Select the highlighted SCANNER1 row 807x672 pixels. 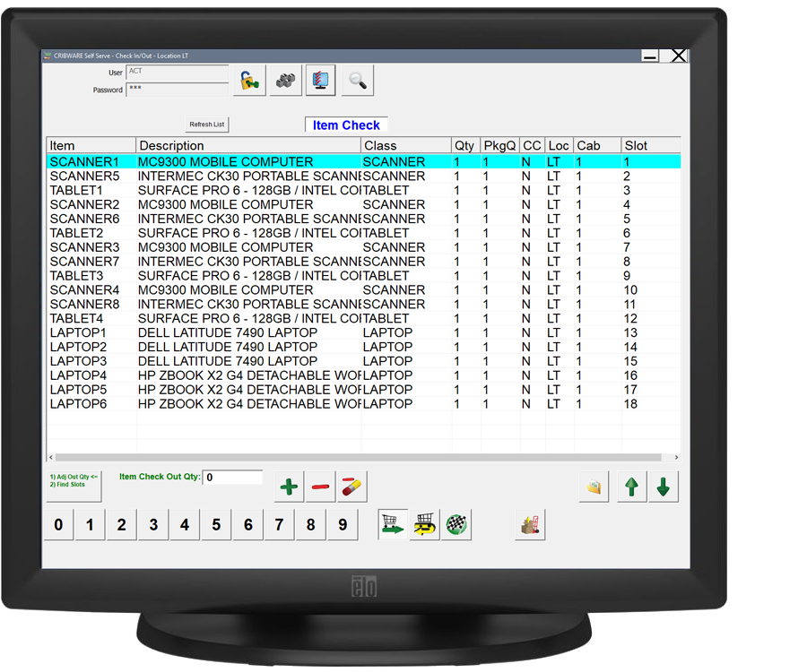(x=364, y=162)
